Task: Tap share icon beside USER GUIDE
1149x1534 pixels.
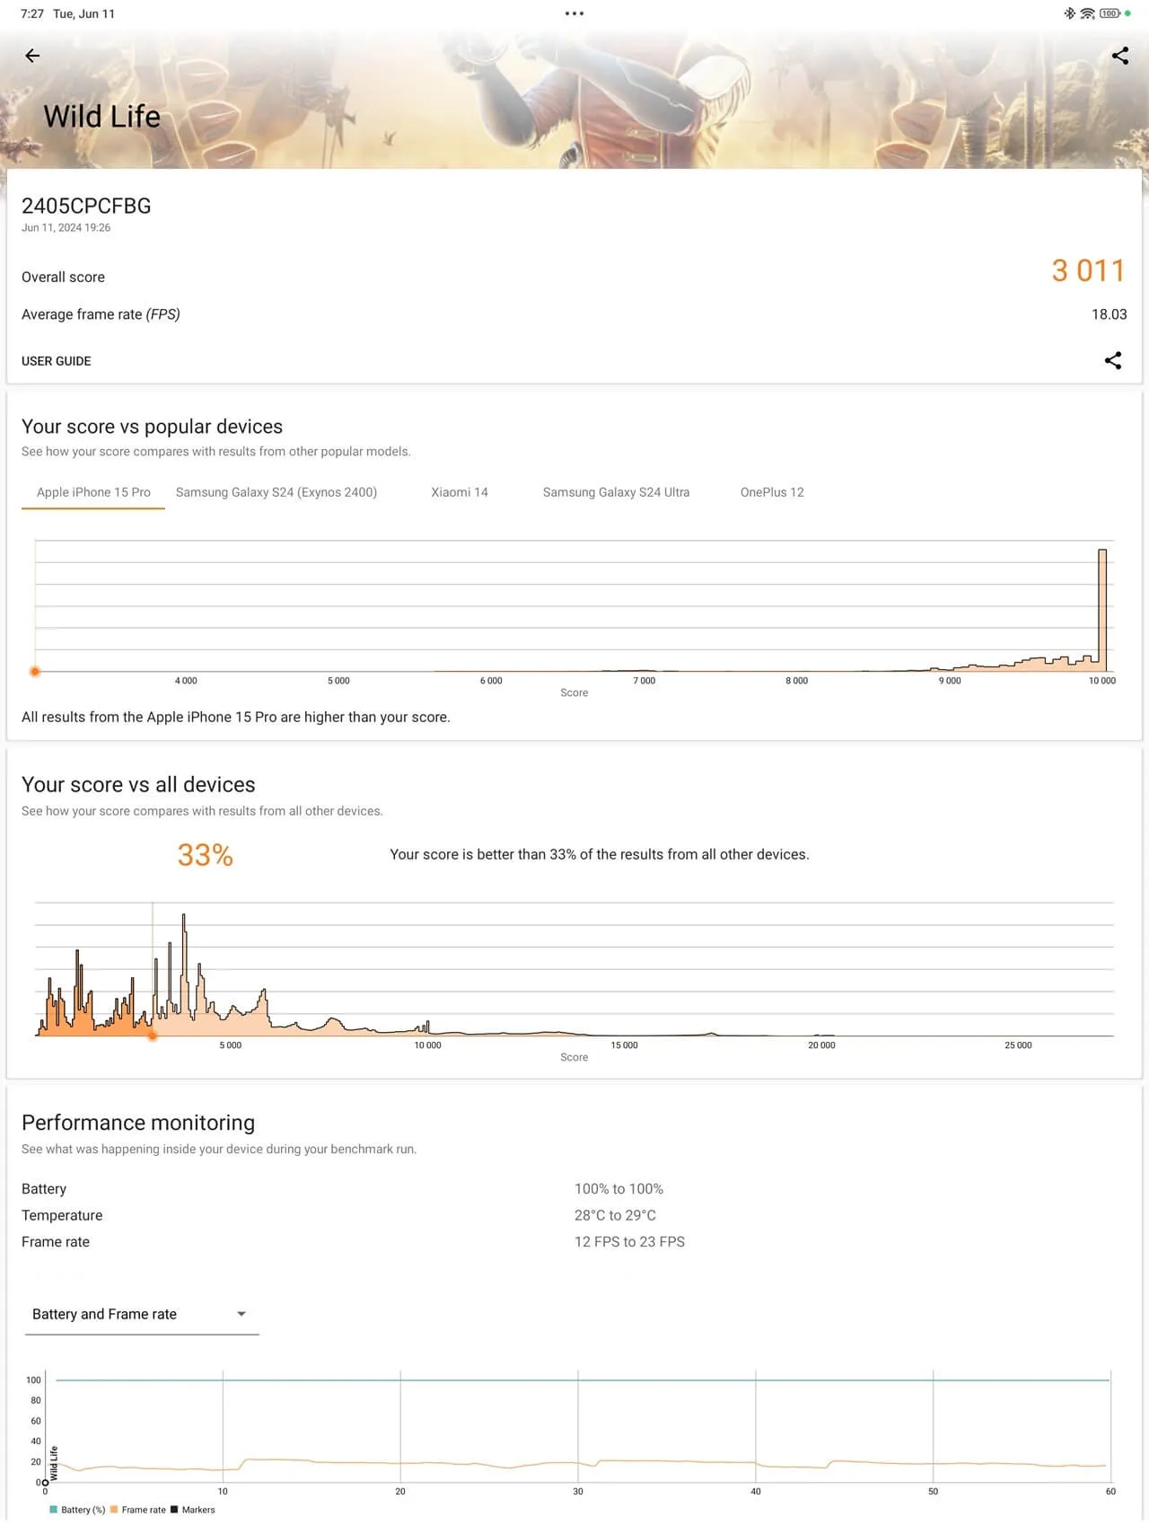Action: 1112,361
